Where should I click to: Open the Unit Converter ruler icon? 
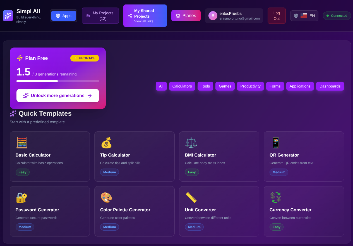(x=191, y=197)
